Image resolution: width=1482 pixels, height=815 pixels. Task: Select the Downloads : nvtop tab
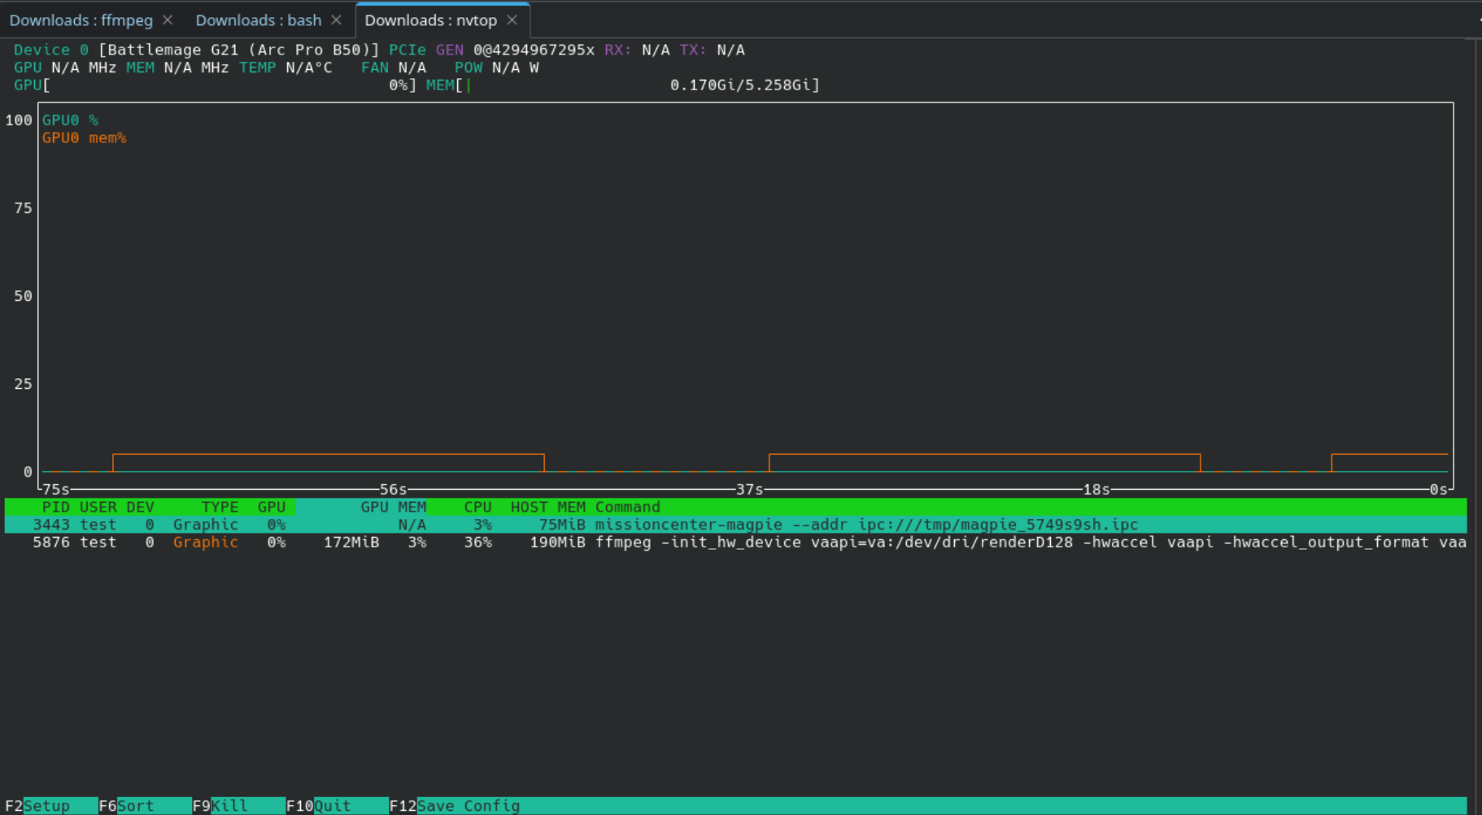(x=430, y=20)
